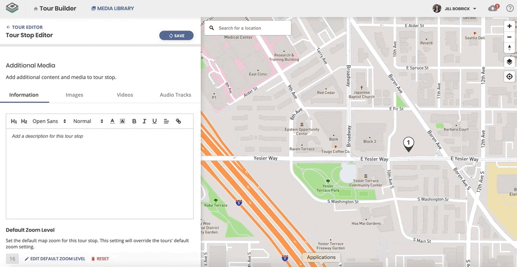
Task: Click the stacked layers app logo
Action: point(12,8)
